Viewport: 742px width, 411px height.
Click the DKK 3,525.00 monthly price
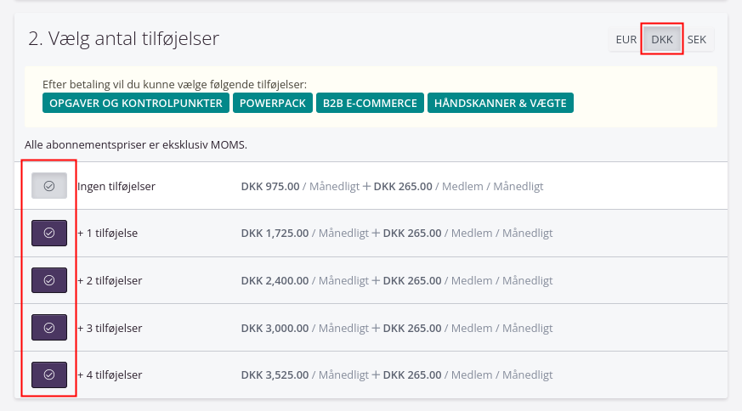(275, 374)
